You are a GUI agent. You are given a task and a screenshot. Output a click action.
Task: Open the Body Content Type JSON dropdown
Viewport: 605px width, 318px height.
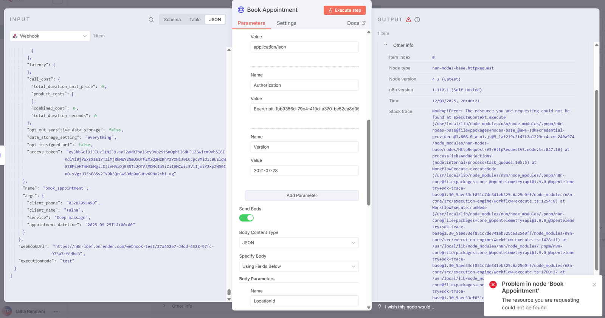coord(299,243)
